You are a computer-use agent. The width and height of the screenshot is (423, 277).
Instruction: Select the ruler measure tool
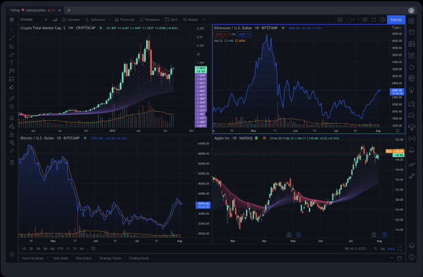[11, 98]
